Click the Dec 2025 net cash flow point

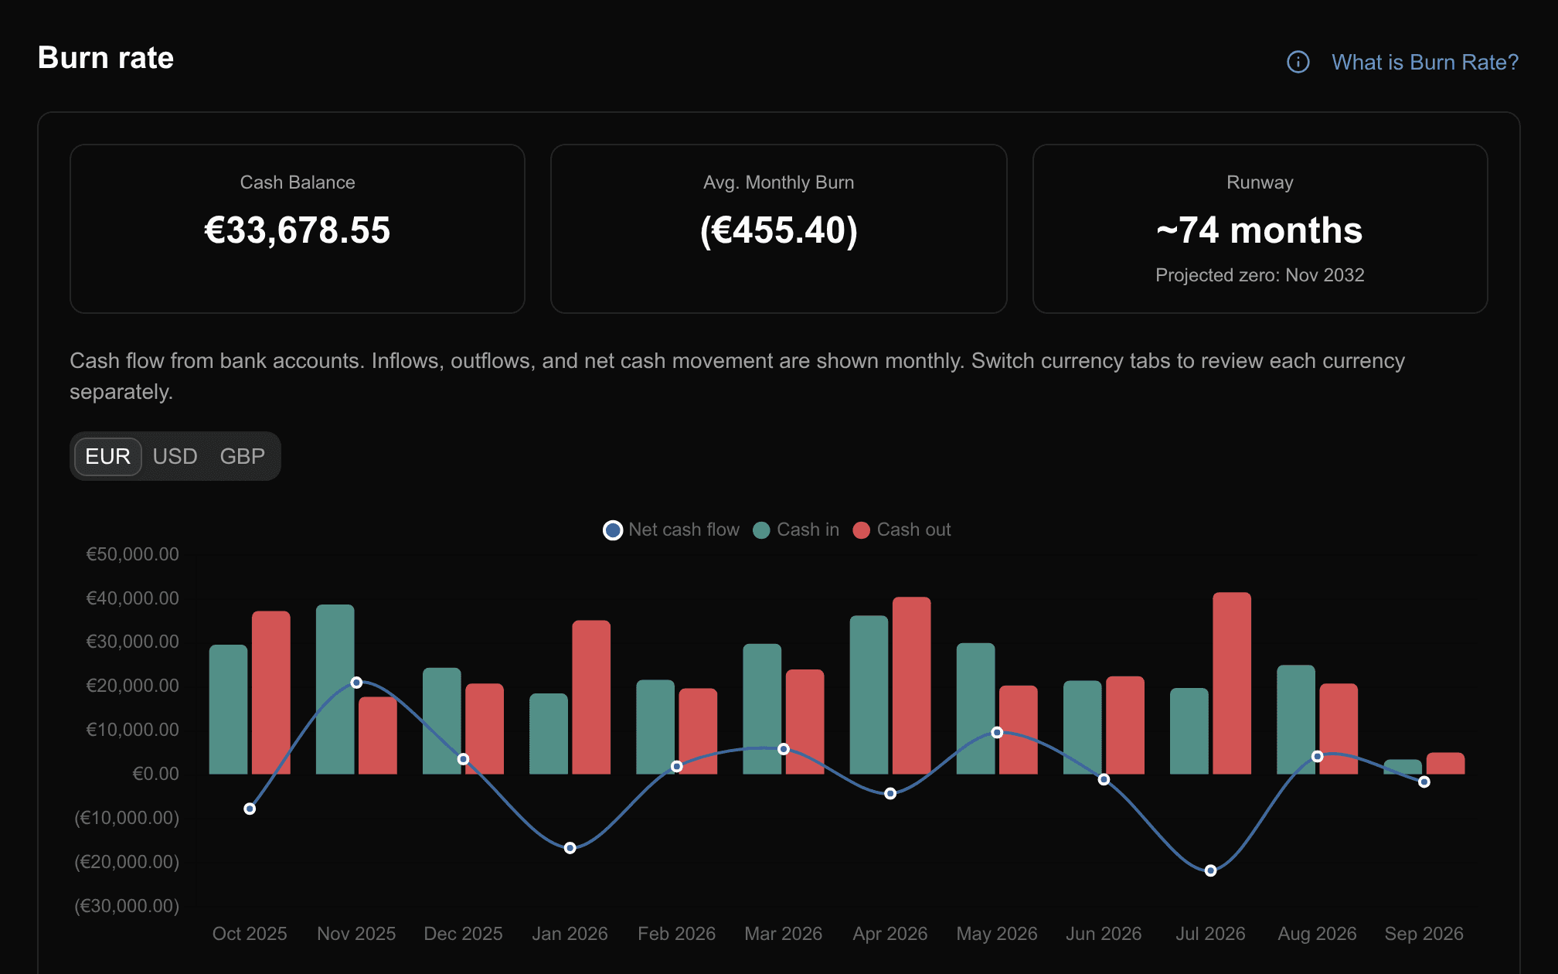click(463, 759)
